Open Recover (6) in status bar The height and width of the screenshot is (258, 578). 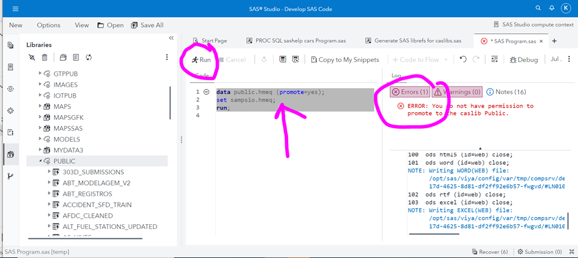(490, 251)
